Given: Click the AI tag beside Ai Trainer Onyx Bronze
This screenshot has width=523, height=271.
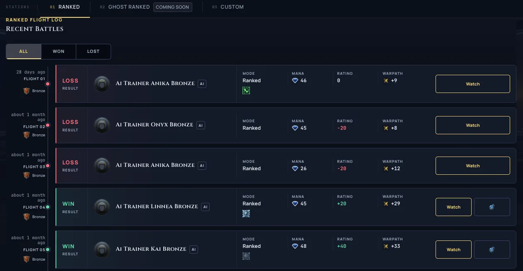Looking at the screenshot, I should pos(201,125).
